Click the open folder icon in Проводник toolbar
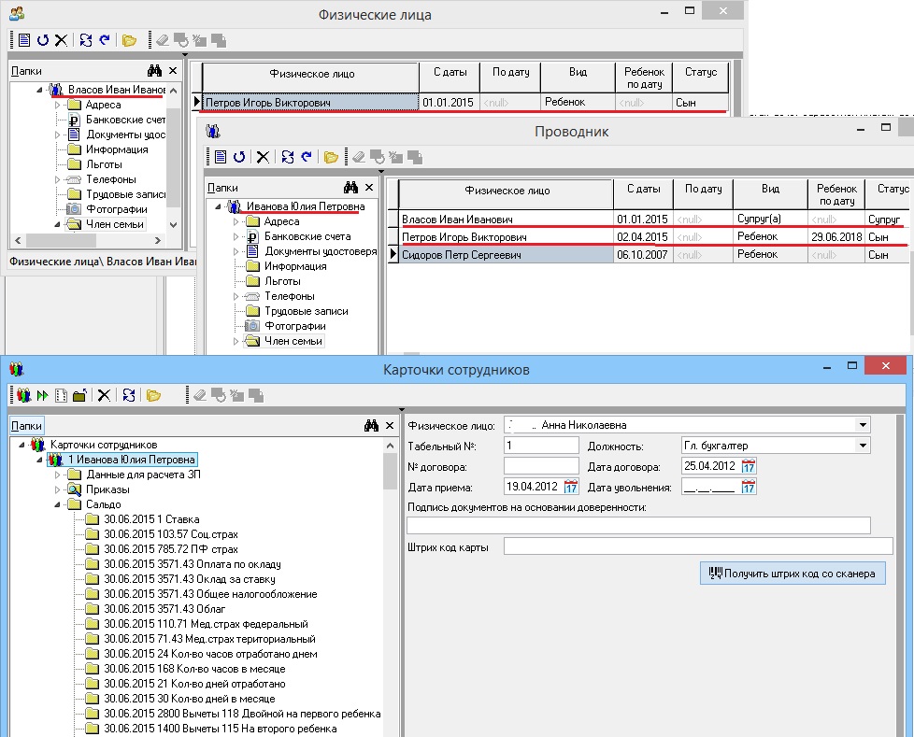The width and height of the screenshot is (914, 737). [x=331, y=157]
